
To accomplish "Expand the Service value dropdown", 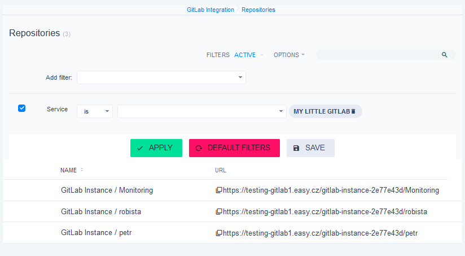I will (x=202, y=111).
